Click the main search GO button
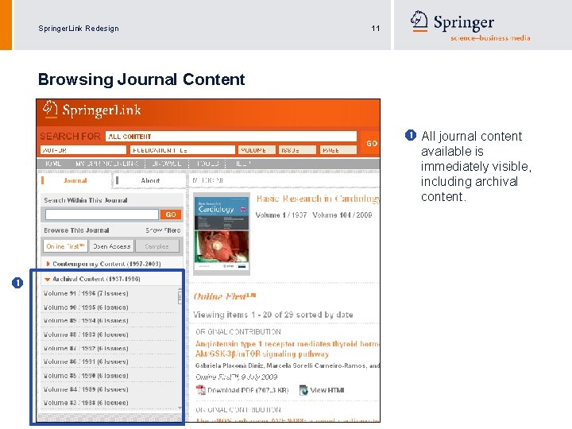The image size is (572, 429). coord(371,143)
